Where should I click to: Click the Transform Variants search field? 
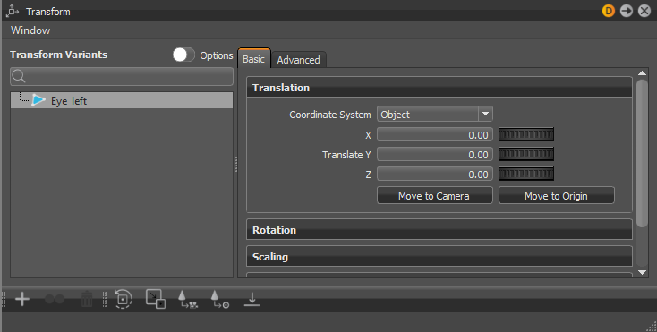click(122, 76)
